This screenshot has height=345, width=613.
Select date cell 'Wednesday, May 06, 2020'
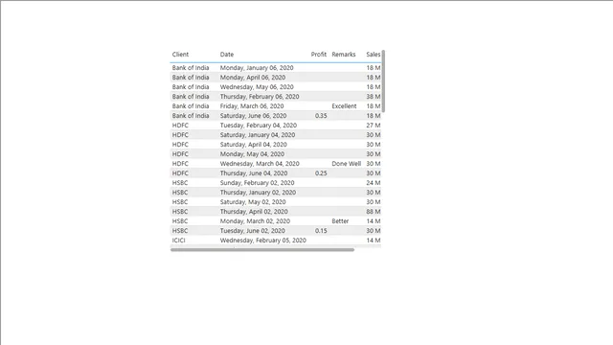point(257,87)
